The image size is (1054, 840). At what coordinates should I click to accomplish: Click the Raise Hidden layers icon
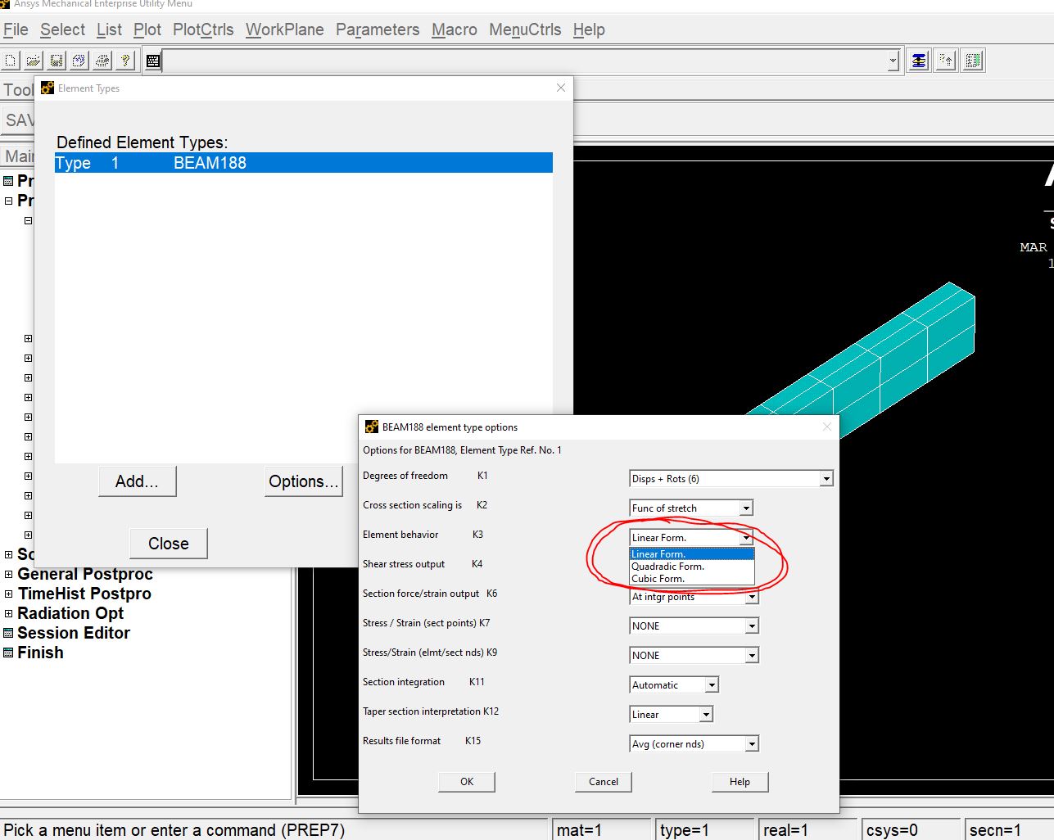pos(919,61)
